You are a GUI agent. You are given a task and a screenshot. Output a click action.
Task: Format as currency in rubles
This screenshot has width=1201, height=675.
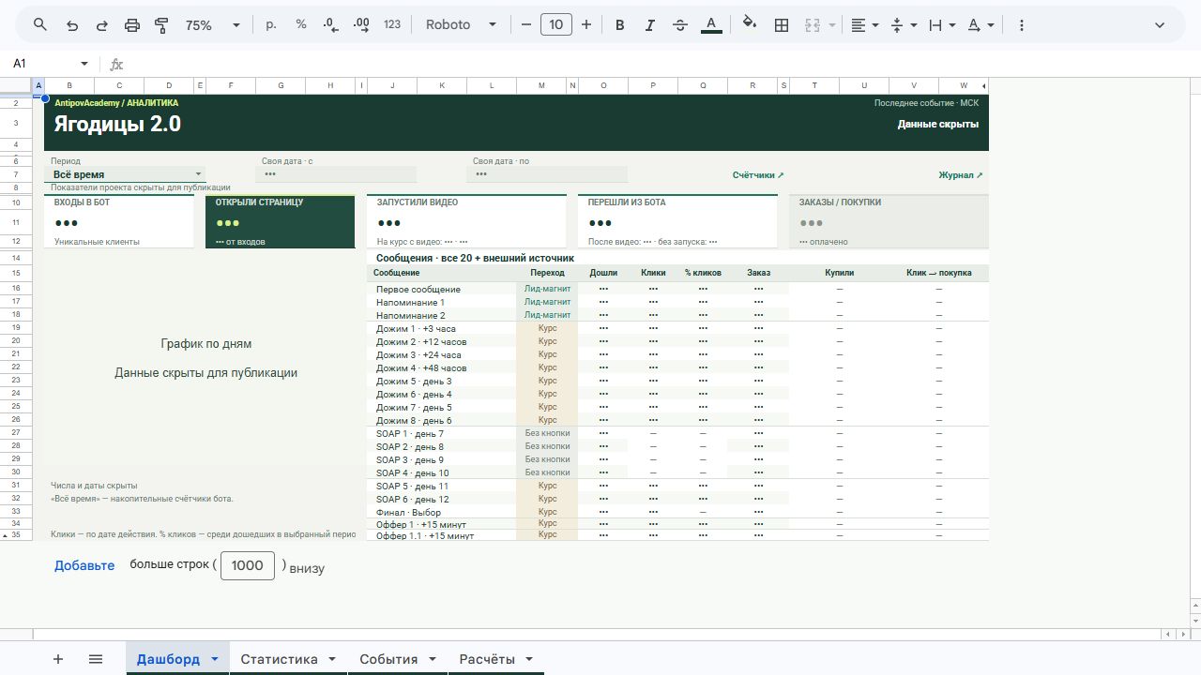coord(271,25)
